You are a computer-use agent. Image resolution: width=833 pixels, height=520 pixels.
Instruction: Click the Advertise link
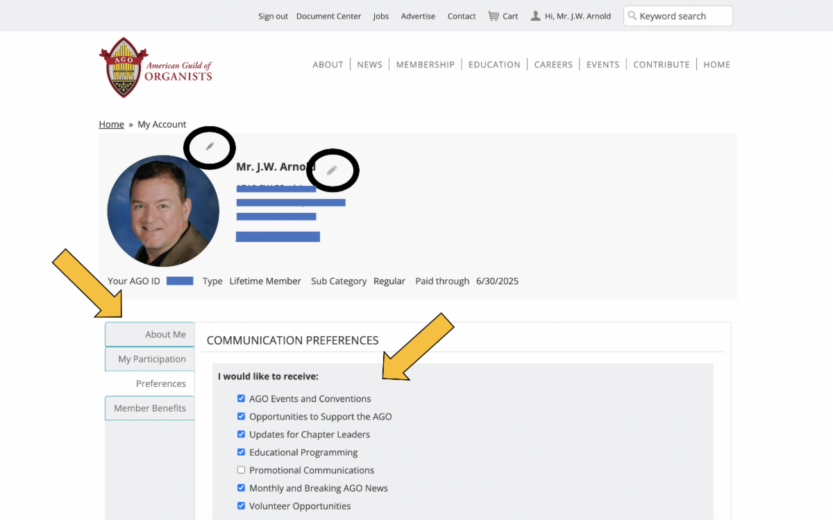418,16
